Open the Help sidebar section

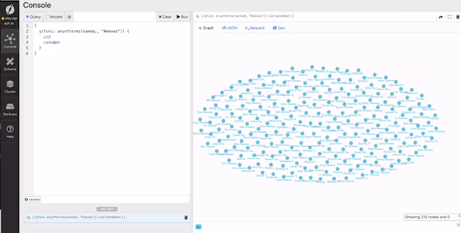point(10,132)
